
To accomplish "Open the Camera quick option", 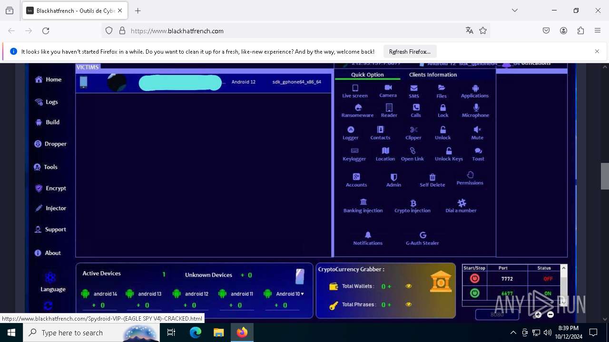I will (388, 87).
